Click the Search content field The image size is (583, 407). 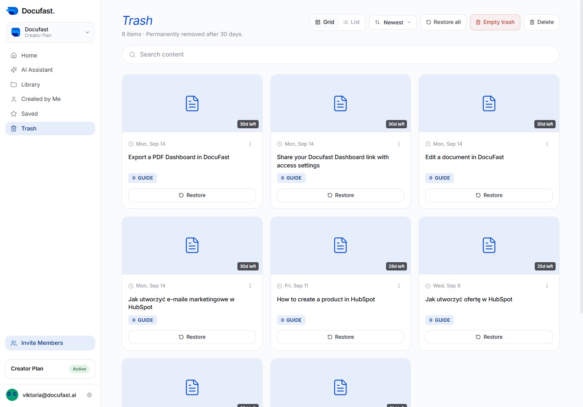tap(340, 54)
